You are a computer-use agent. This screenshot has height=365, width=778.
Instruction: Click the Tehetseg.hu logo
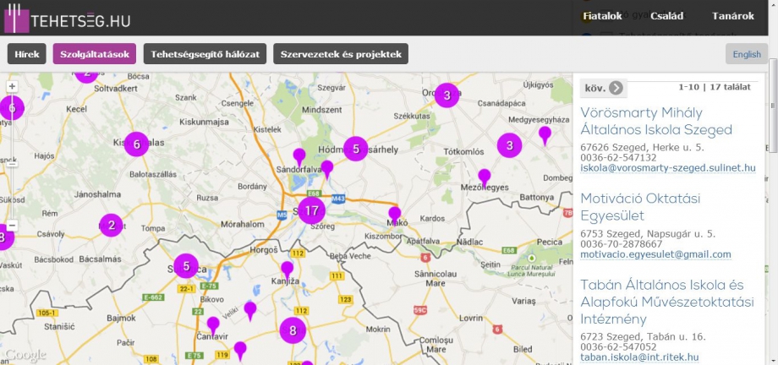67,19
